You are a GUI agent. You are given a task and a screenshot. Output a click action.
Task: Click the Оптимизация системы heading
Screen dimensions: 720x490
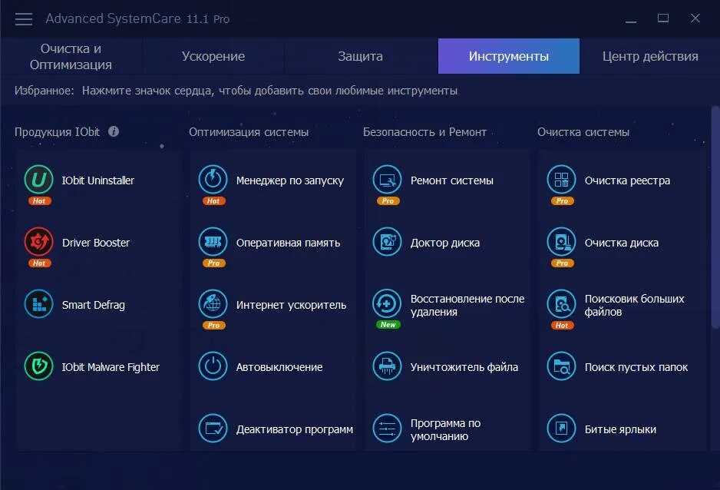249,132
